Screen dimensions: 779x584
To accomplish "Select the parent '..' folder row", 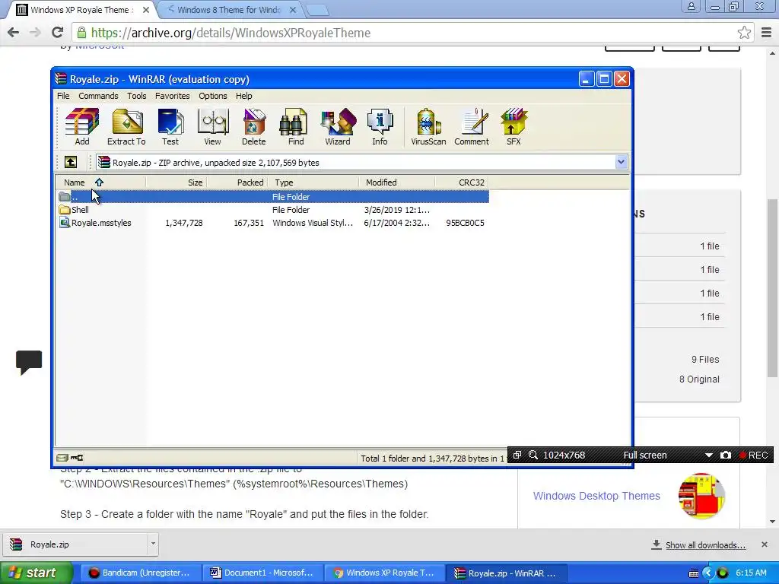I will (272, 197).
